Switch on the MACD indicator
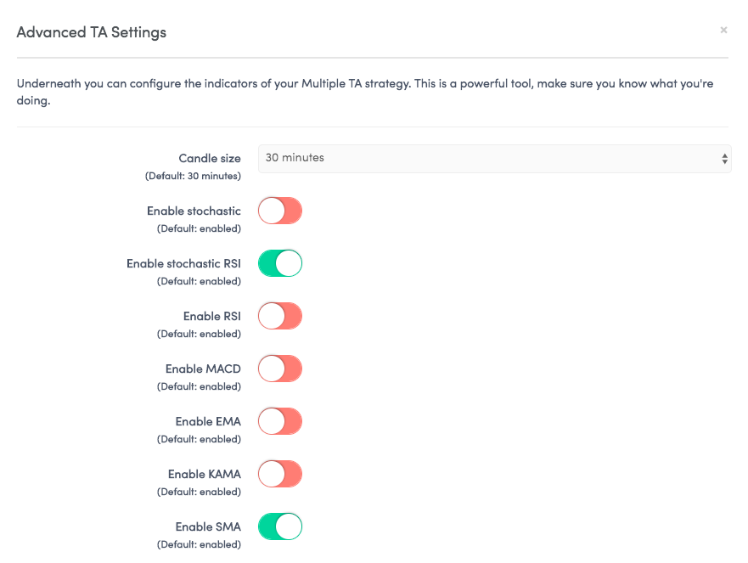Image resolution: width=748 pixels, height=563 pixels. click(x=280, y=369)
